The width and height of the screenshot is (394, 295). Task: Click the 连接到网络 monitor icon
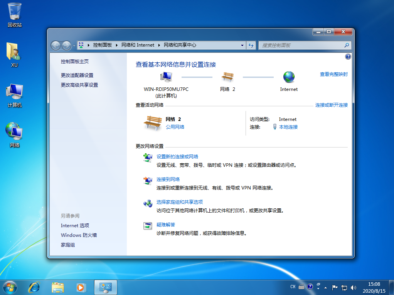(148, 180)
